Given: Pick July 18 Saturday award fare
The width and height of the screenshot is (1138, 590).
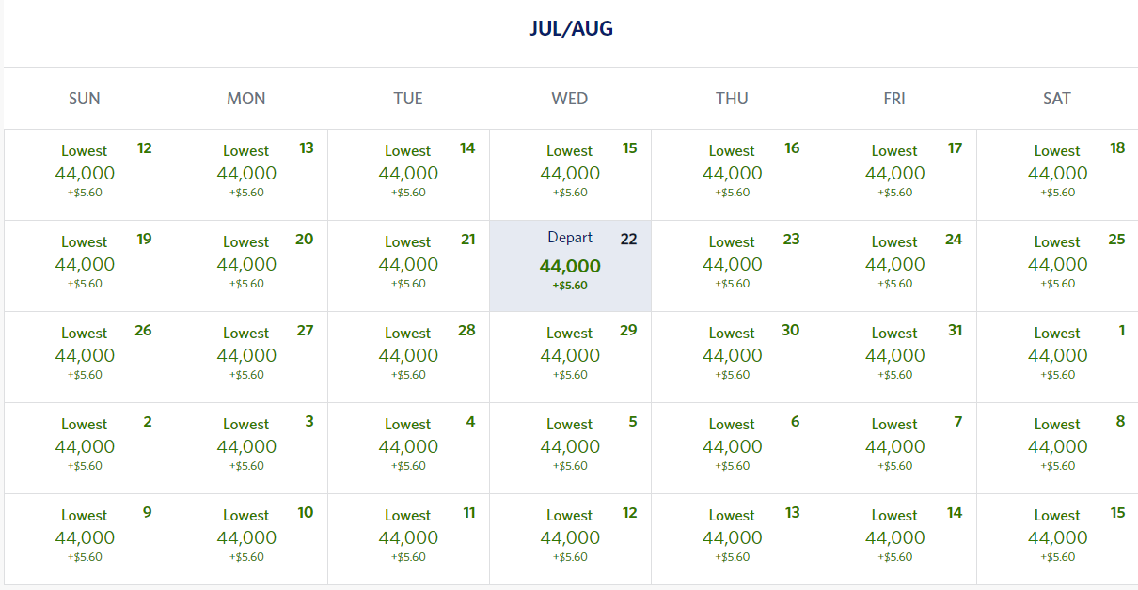Looking at the screenshot, I should tap(1056, 173).
